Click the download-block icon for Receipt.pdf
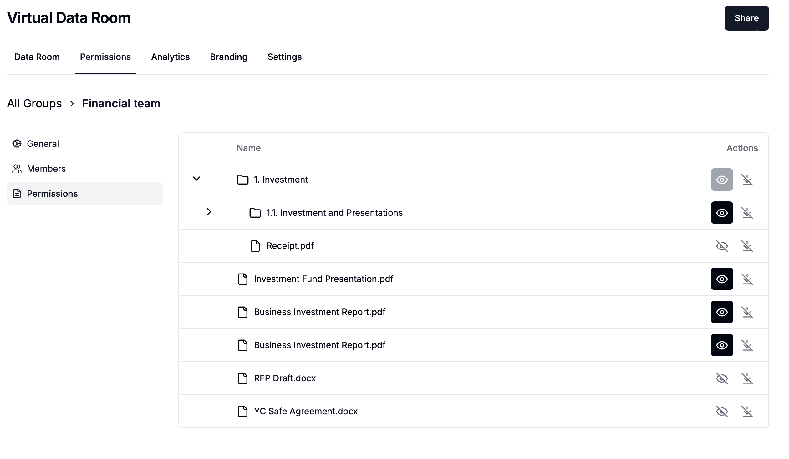 click(748, 246)
